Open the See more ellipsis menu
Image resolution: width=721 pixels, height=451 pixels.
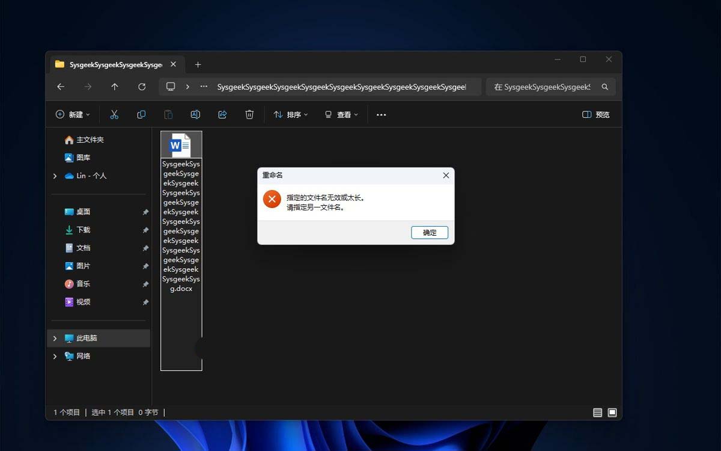pos(381,114)
